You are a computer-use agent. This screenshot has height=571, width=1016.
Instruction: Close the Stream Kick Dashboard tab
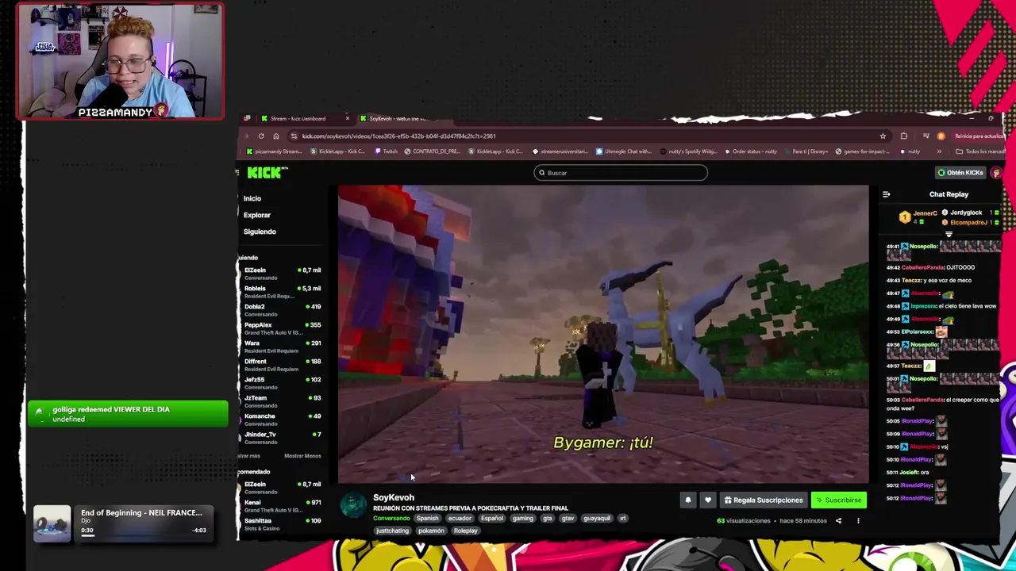click(347, 119)
